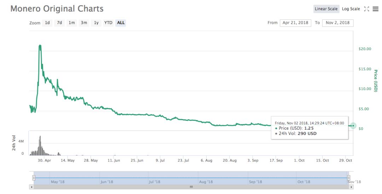
Task: Set zoom to 1m
Action: coord(71,23)
